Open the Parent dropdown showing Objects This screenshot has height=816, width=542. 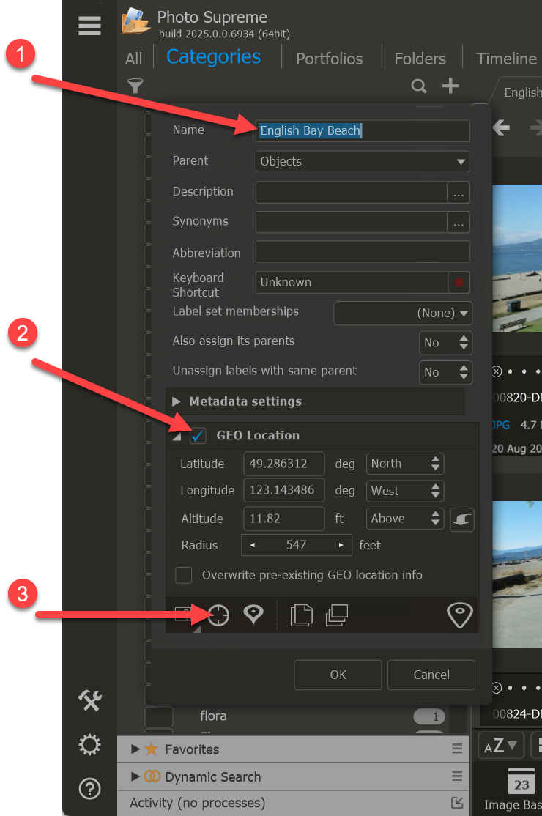pos(363,161)
